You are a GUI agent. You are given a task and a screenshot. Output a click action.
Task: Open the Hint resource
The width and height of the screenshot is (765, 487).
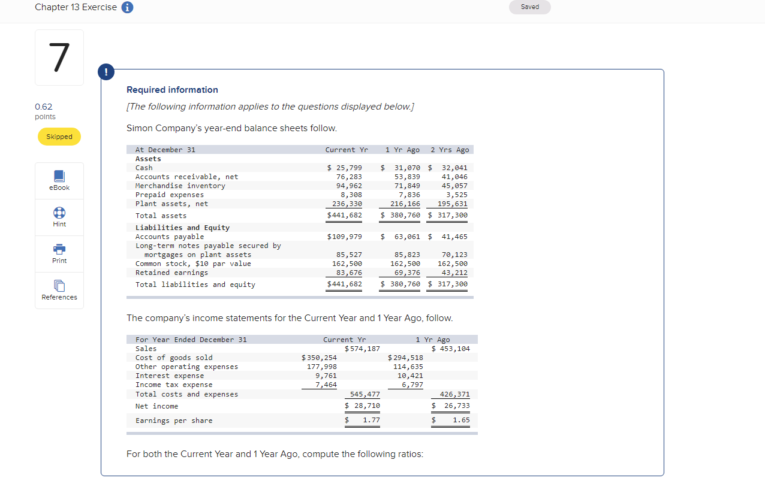[x=59, y=217]
